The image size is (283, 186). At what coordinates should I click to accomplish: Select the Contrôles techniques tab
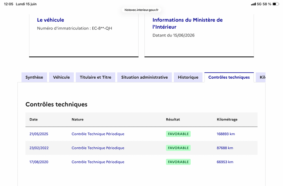tap(229, 77)
